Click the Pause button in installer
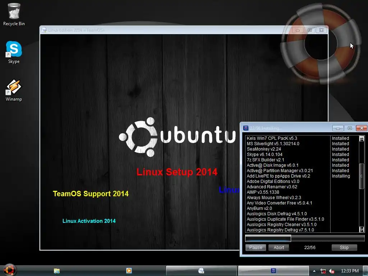 256,247
